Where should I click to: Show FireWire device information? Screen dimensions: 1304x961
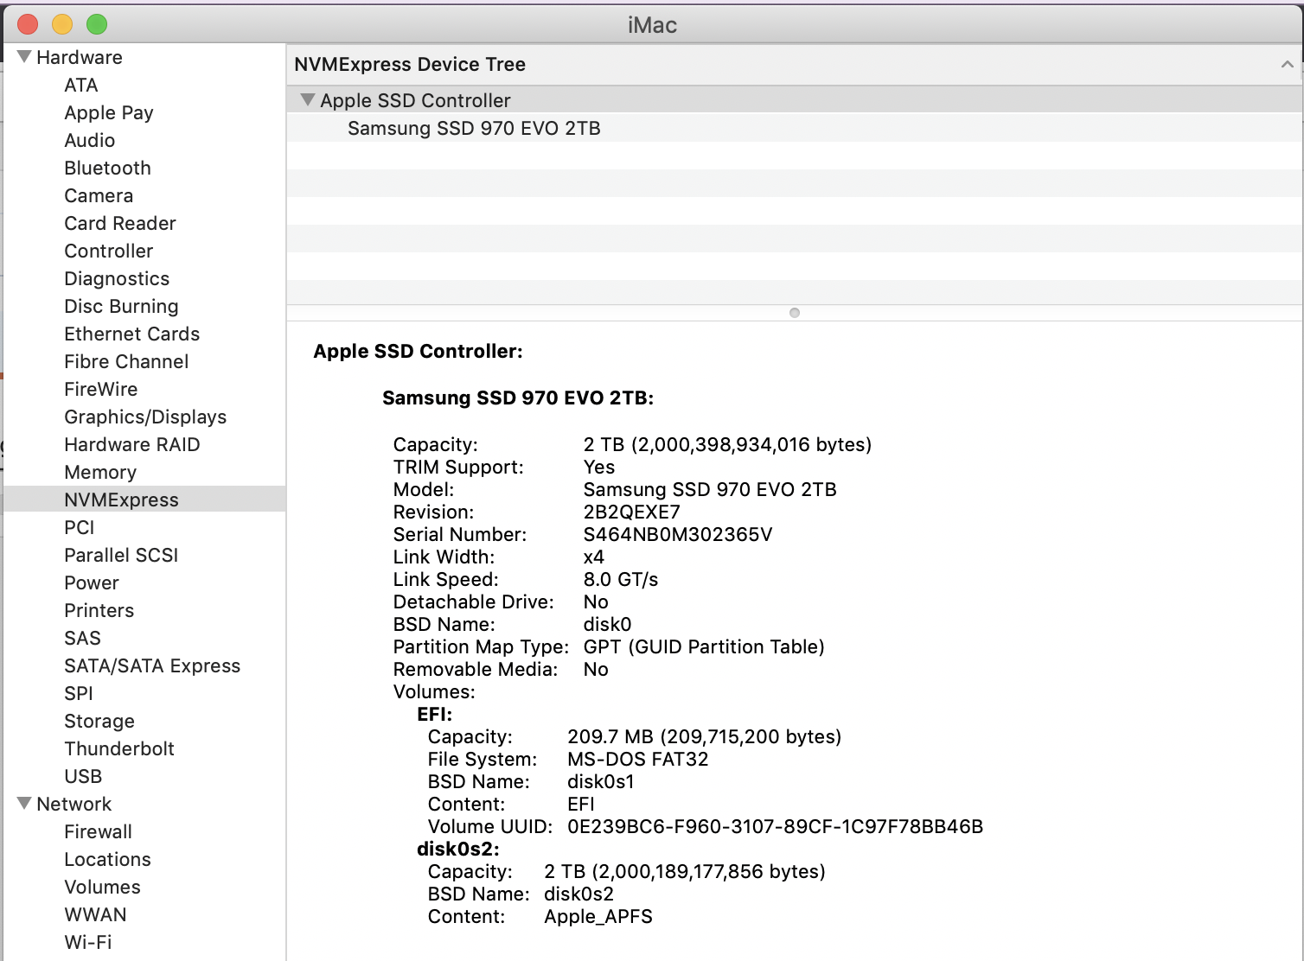tap(101, 389)
